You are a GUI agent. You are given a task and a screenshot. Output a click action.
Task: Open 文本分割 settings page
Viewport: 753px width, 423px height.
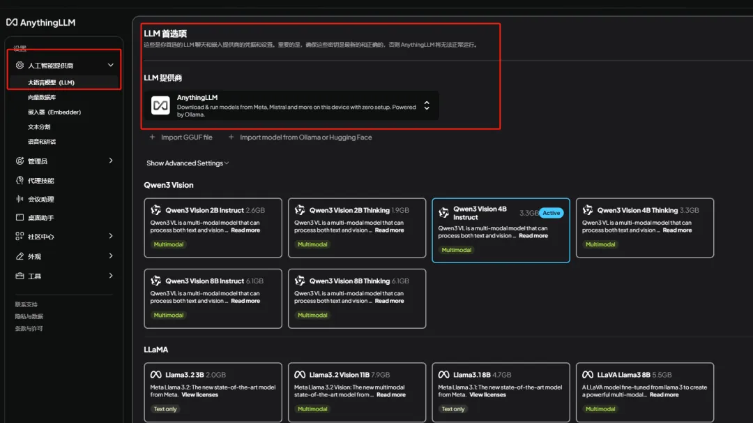39,127
